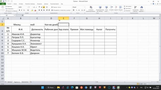Decrease font size with smaller A icon

tap(36, 7)
